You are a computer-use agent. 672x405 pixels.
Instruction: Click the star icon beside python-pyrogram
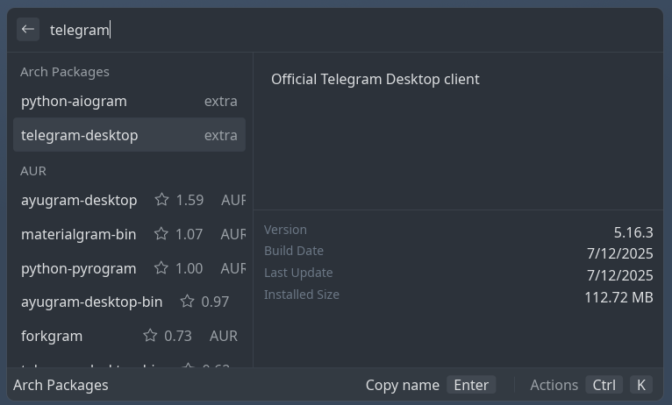(161, 267)
